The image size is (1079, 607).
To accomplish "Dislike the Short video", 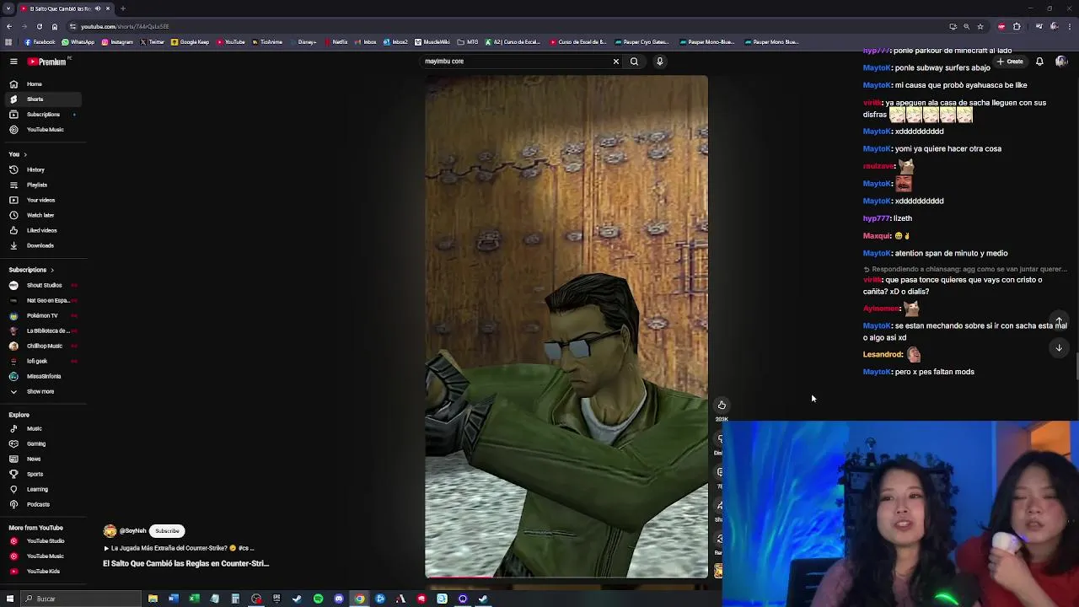I will (719, 438).
